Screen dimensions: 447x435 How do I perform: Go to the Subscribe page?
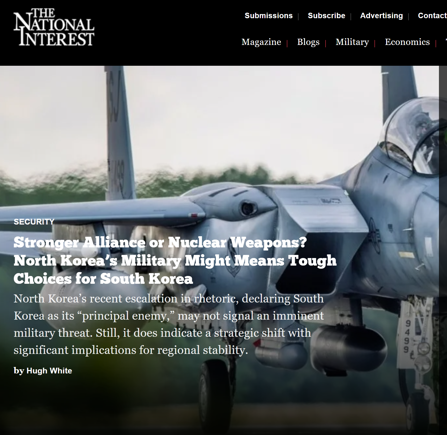point(326,16)
